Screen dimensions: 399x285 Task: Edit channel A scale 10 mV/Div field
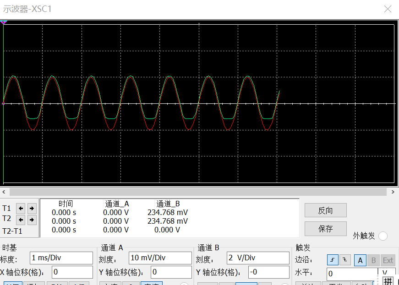pos(160,258)
